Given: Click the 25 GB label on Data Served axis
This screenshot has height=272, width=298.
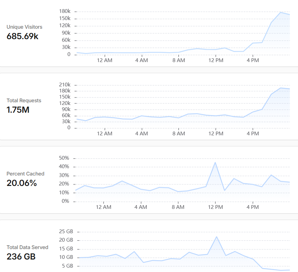Looking at the screenshot, I should point(66,231).
